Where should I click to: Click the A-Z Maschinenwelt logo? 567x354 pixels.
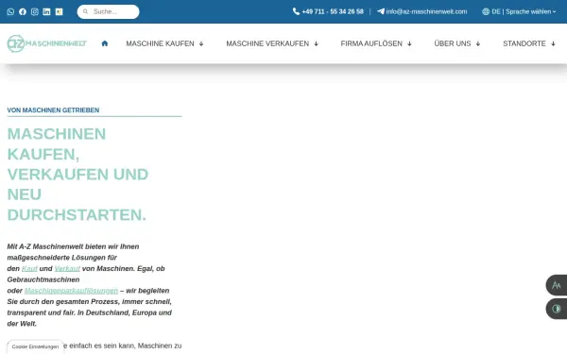click(46, 43)
